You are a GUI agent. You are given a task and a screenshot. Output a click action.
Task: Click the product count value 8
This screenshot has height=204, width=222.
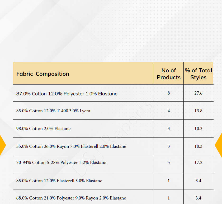pos(169,93)
